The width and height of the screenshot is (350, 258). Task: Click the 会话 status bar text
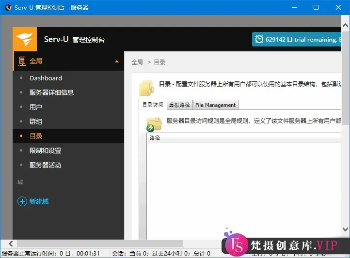161,254
